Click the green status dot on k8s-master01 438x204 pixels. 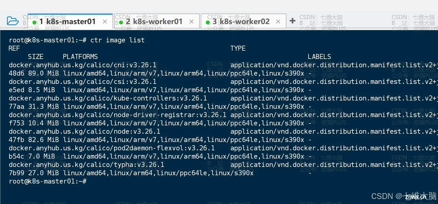pyautogui.click(x=34, y=22)
